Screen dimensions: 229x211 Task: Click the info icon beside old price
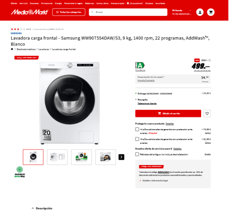209,60
